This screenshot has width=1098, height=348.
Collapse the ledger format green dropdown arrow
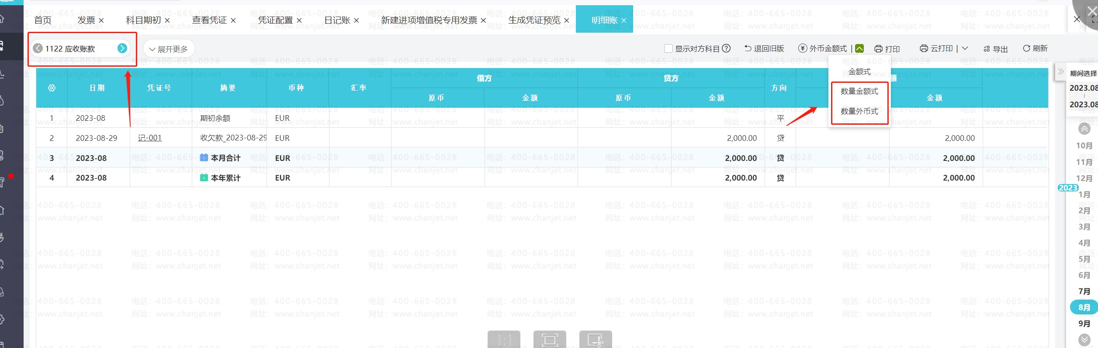tap(859, 48)
